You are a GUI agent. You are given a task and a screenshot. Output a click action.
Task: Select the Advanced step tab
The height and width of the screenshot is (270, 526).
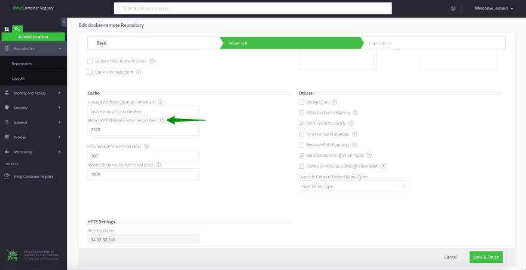click(x=290, y=43)
